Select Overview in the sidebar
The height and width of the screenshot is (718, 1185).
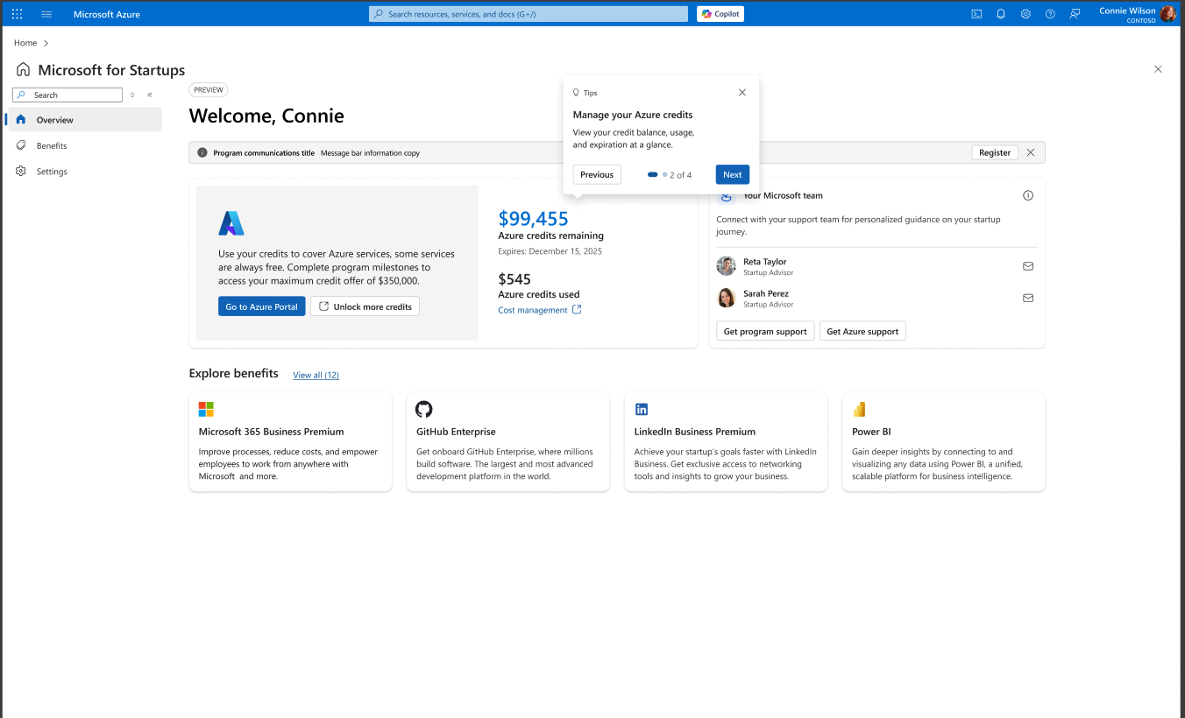(x=84, y=120)
